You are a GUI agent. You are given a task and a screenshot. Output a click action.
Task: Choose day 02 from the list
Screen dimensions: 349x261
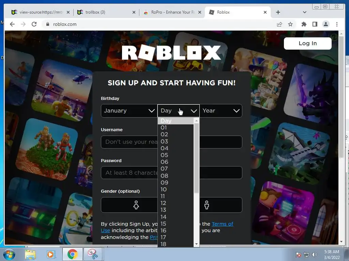tap(176, 135)
